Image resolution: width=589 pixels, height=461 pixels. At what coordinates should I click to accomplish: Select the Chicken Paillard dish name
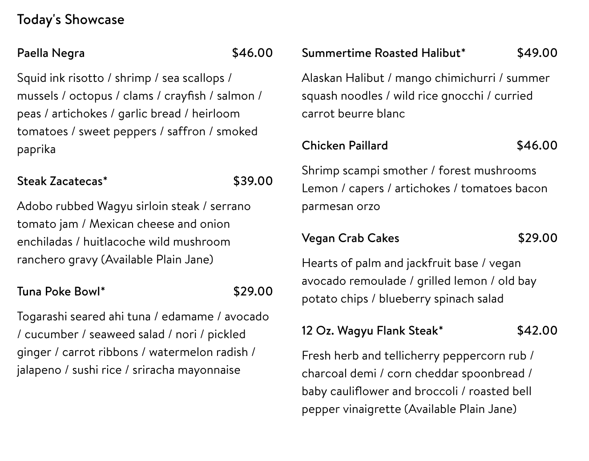click(x=345, y=146)
